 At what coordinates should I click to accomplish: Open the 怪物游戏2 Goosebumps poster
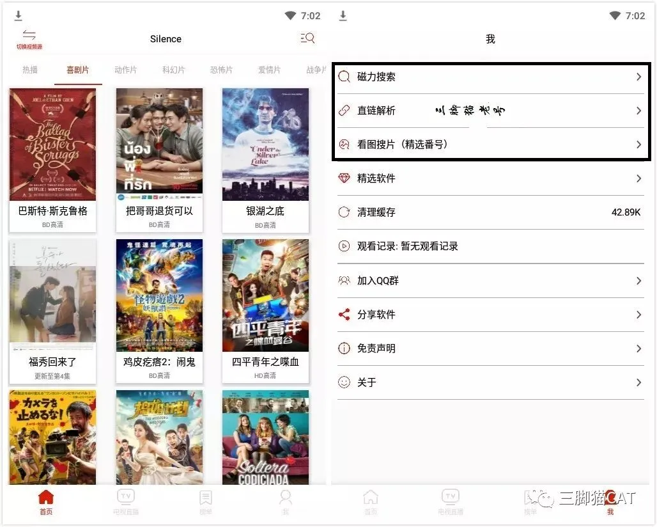(159, 295)
